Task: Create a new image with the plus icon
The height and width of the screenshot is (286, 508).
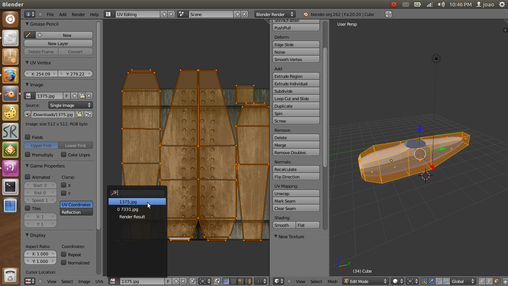Action: pyautogui.click(x=74, y=96)
